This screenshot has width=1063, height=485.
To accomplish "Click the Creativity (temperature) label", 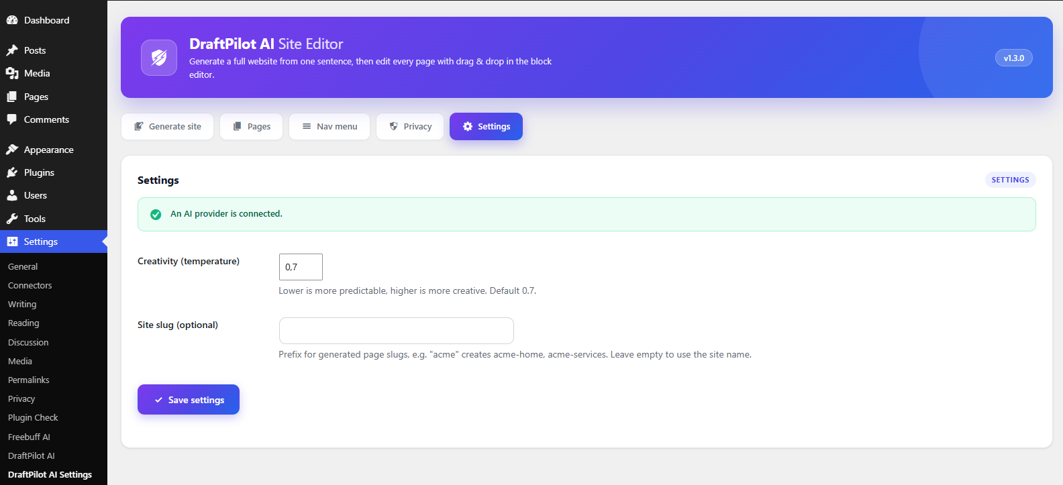I will point(189,261).
